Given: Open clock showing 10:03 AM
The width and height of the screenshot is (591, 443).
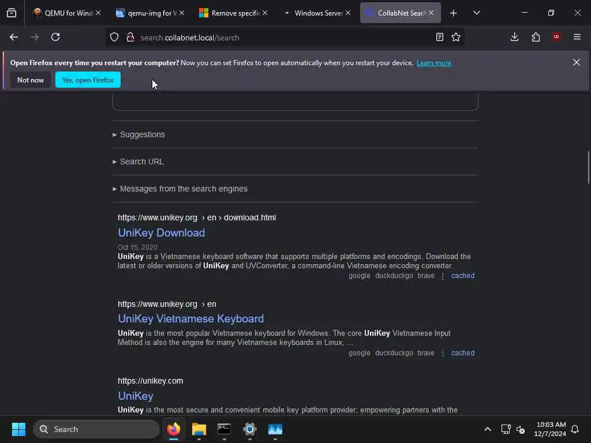Looking at the screenshot, I should (x=550, y=429).
